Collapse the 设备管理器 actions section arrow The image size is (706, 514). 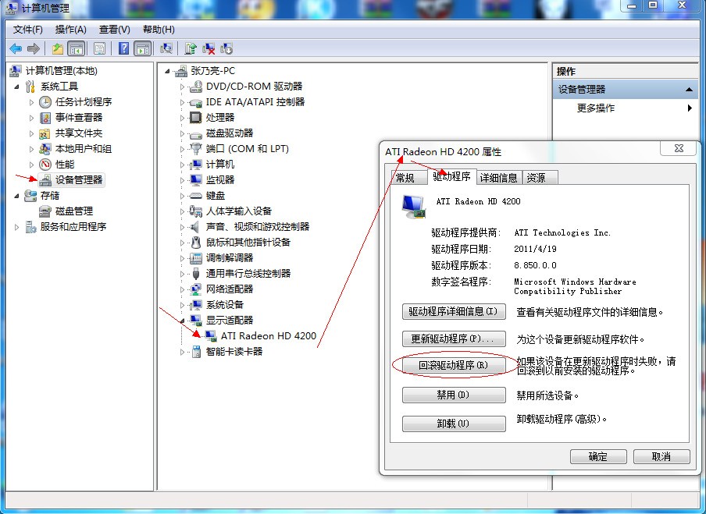point(689,90)
